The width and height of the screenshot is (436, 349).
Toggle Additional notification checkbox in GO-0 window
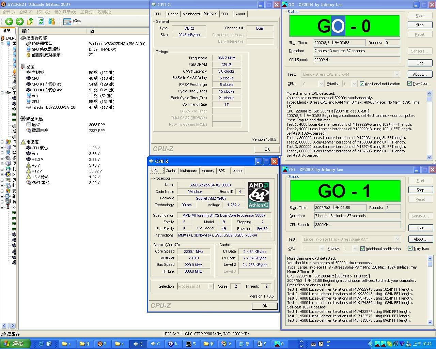[x=362, y=84]
